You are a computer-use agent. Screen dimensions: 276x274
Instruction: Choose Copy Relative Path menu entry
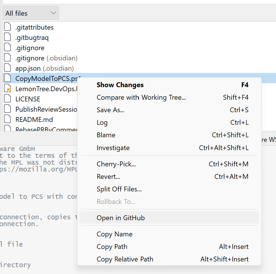(125, 259)
